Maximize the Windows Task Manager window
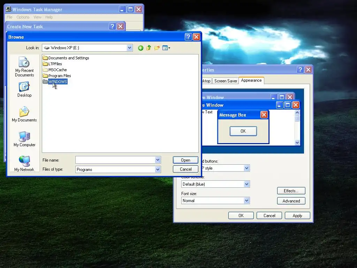 click(130, 9)
